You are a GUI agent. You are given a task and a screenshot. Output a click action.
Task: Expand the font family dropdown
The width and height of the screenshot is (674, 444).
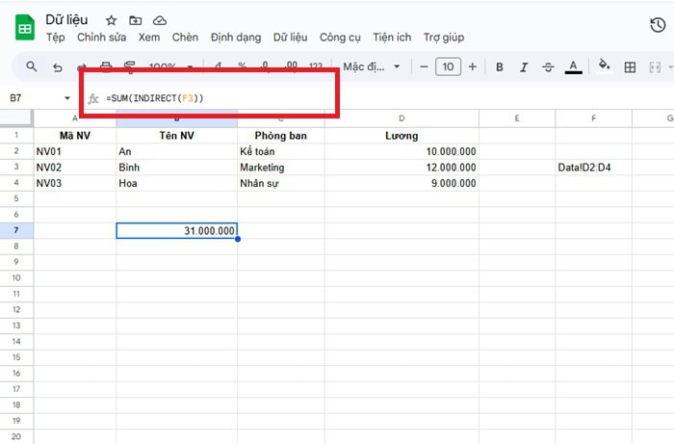[x=372, y=67]
